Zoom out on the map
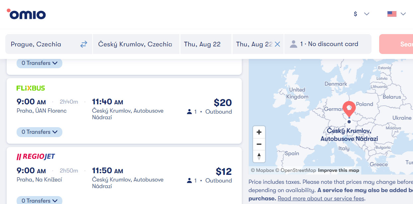Screen dimensions: 413x204 (x=259, y=144)
